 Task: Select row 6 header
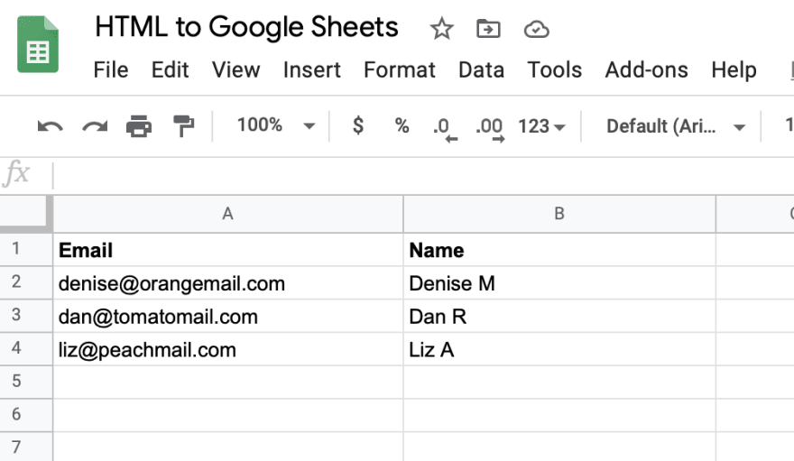click(26, 415)
